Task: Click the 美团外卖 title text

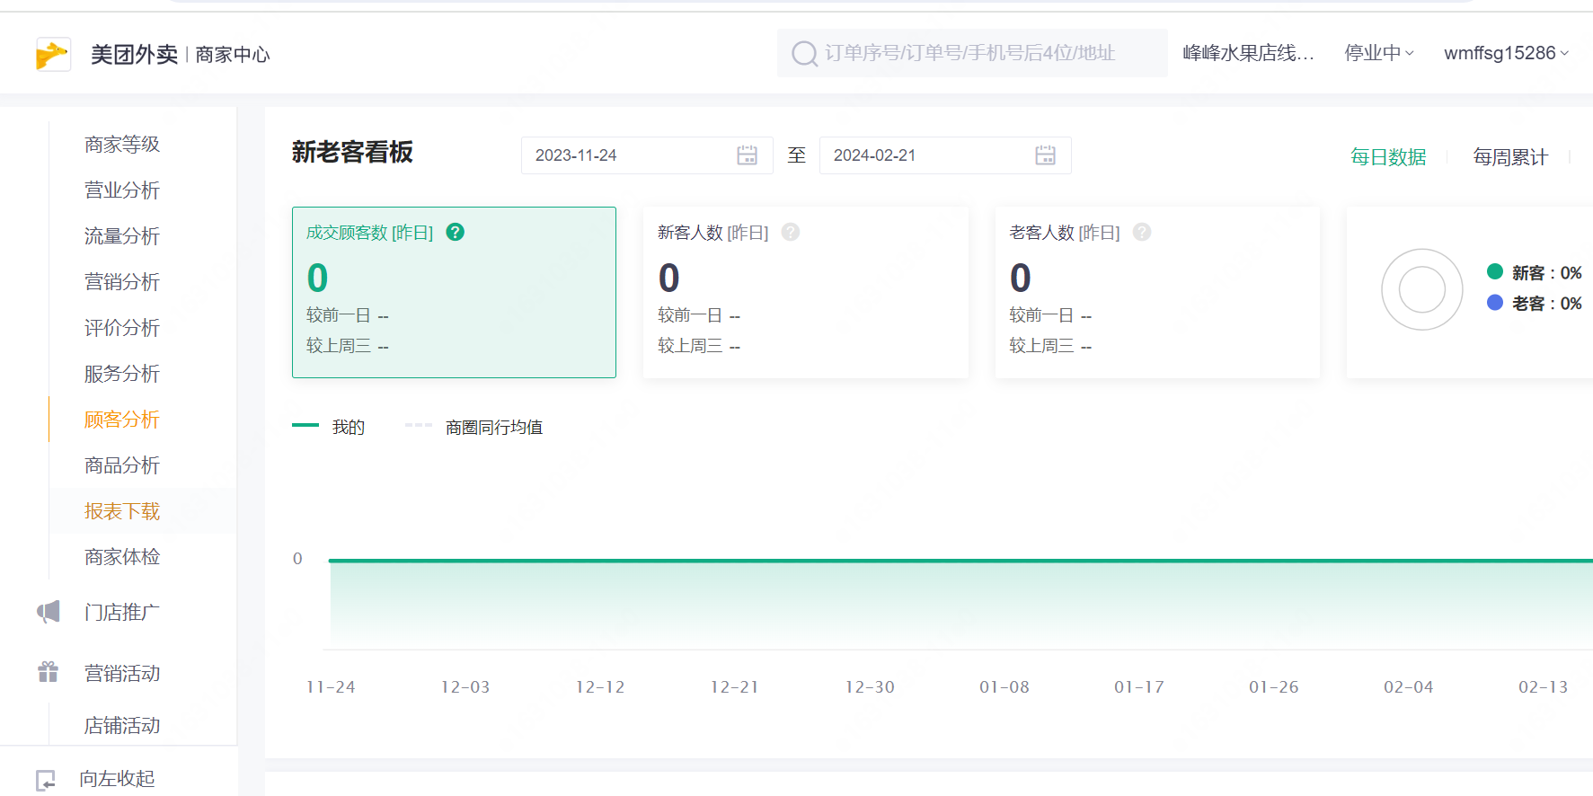Action: 135,55
